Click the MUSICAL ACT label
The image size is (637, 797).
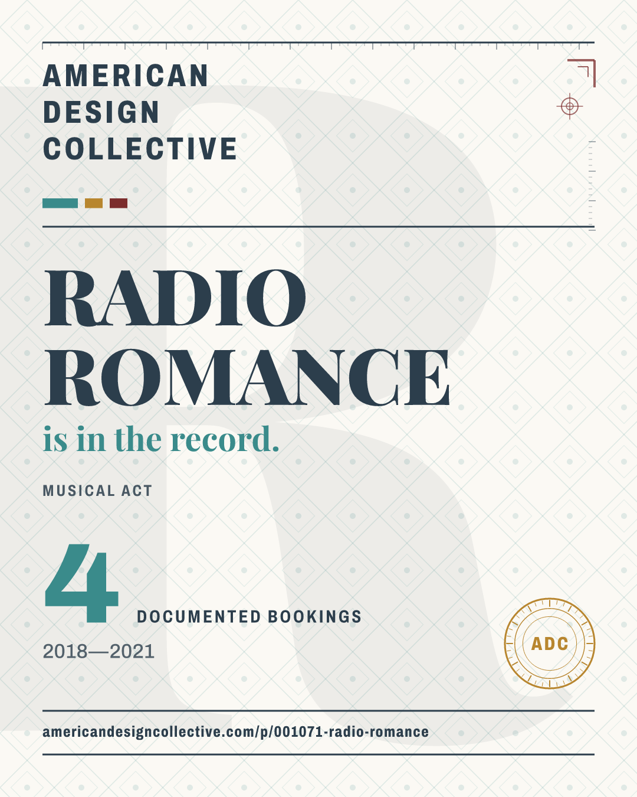97,491
